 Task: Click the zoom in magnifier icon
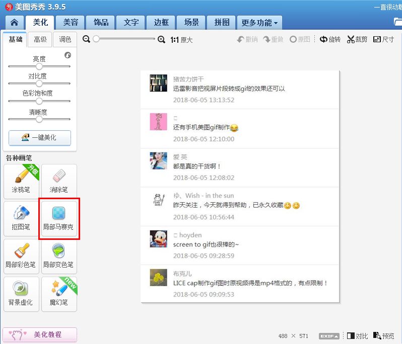point(162,39)
